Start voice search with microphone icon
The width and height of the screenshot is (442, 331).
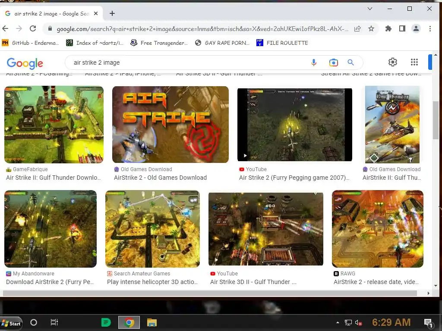(313, 62)
